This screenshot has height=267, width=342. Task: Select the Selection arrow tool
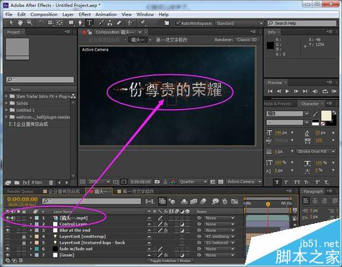click(x=12, y=23)
